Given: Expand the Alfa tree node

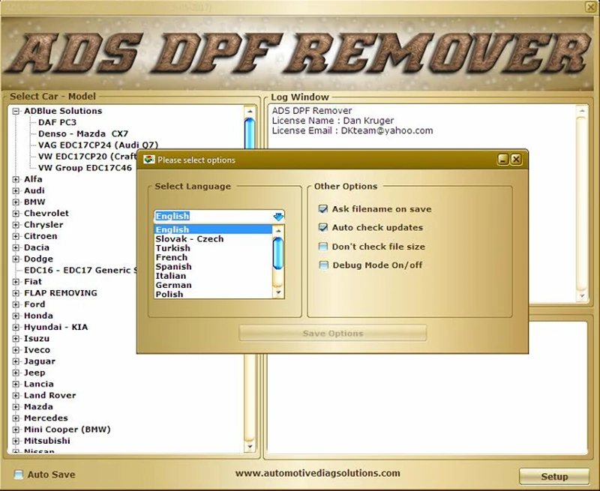Looking at the screenshot, I should (16, 179).
